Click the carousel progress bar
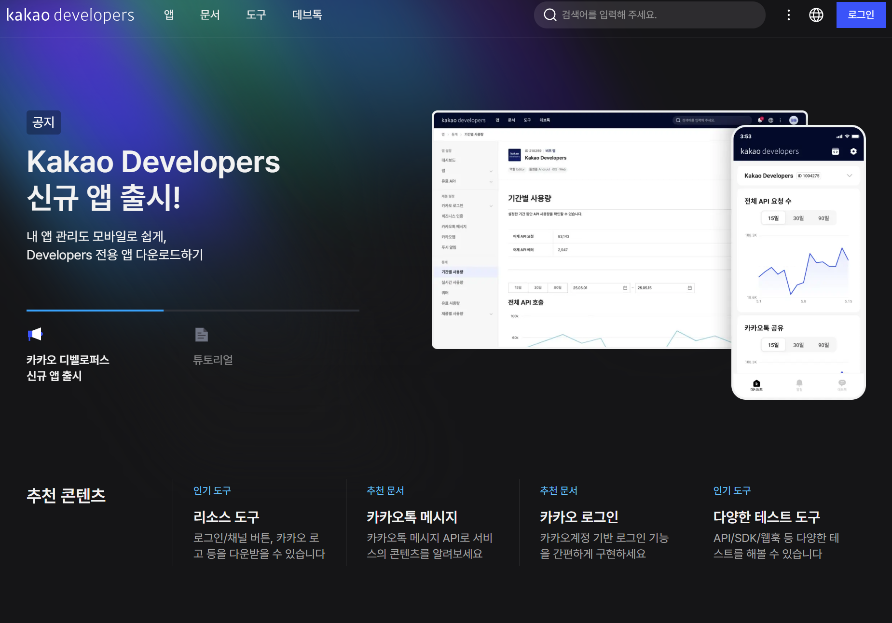 pyautogui.click(x=193, y=311)
